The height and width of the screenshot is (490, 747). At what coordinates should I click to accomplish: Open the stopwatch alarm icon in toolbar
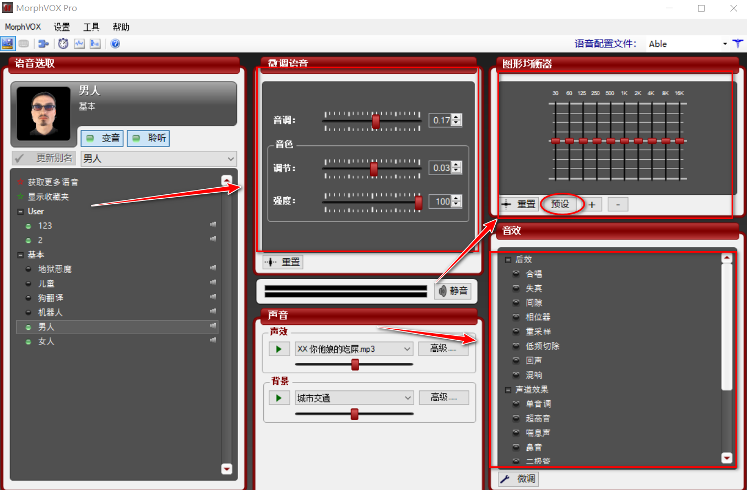click(x=63, y=44)
